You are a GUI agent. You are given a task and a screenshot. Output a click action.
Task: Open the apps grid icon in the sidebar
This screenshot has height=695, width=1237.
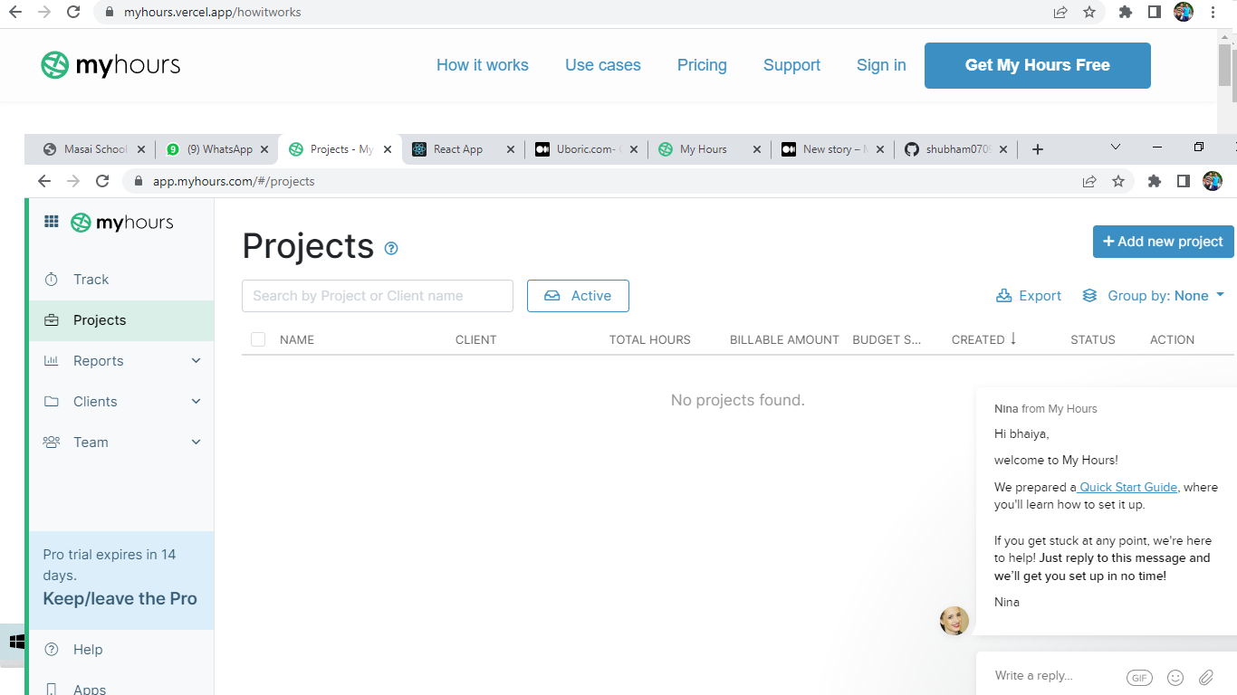tap(52, 221)
